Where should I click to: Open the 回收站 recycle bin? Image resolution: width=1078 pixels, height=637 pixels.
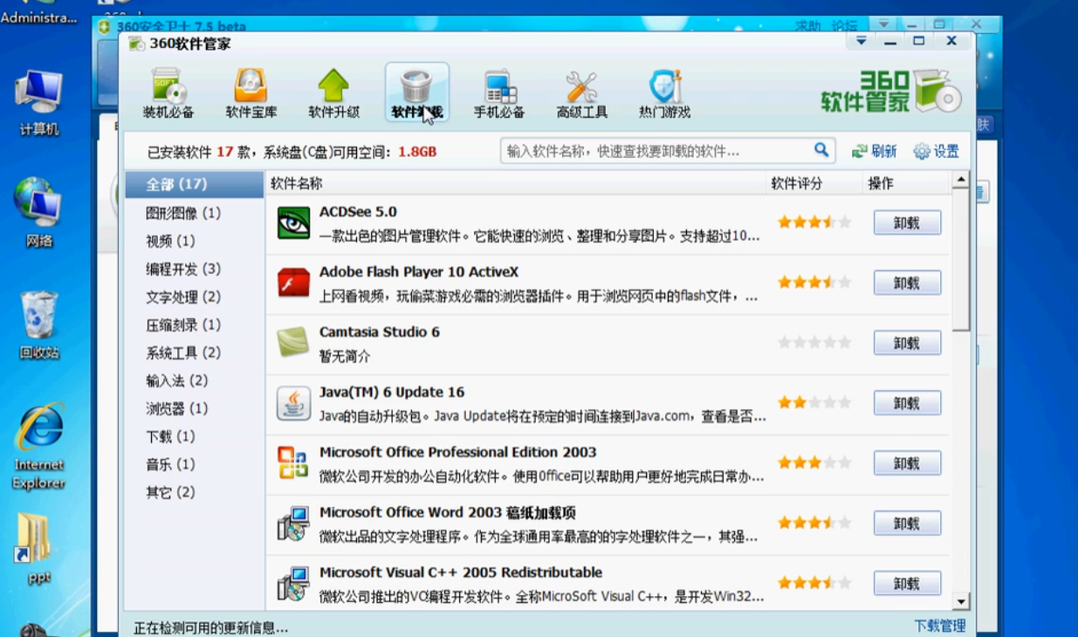39,325
